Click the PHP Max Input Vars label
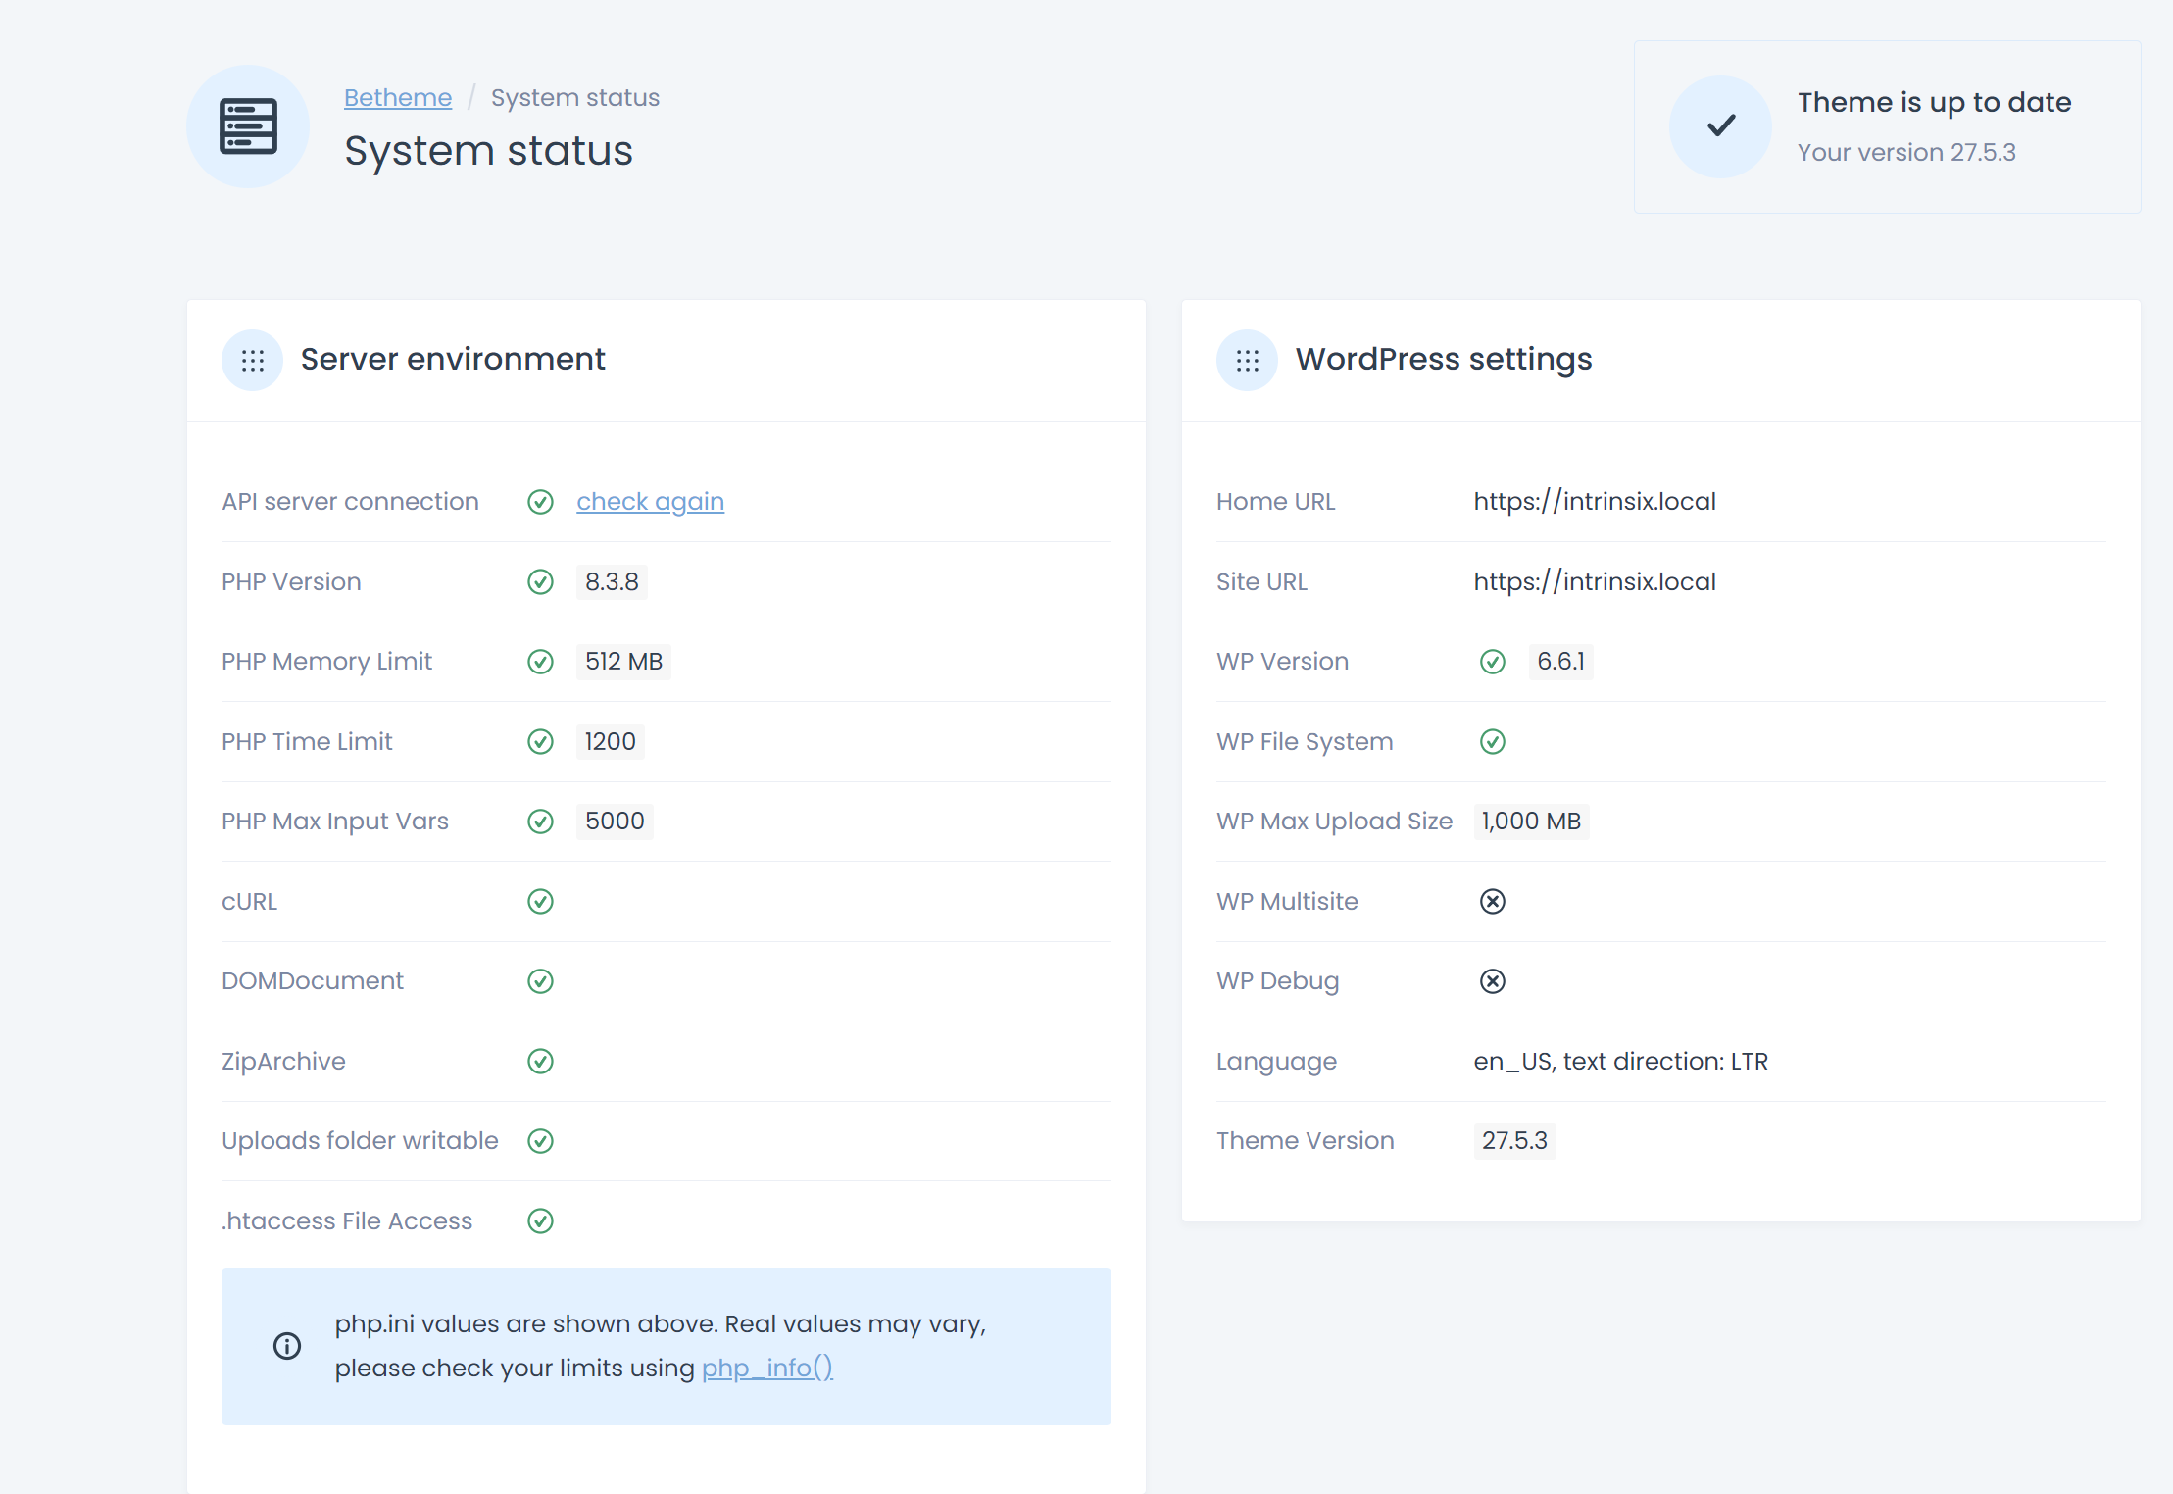Image resolution: width=2173 pixels, height=1494 pixels. click(x=335, y=822)
